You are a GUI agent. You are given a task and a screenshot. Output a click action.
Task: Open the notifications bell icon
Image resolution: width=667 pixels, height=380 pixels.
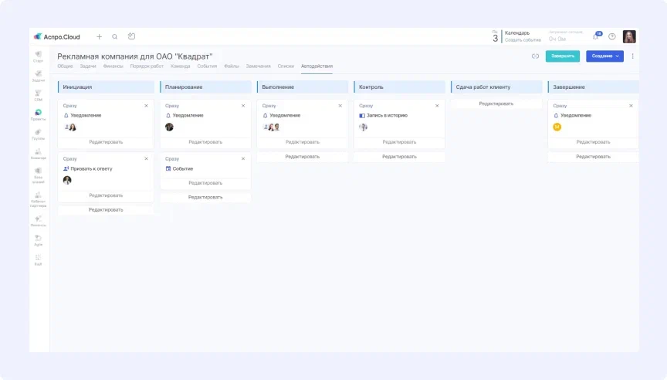pyautogui.click(x=596, y=36)
